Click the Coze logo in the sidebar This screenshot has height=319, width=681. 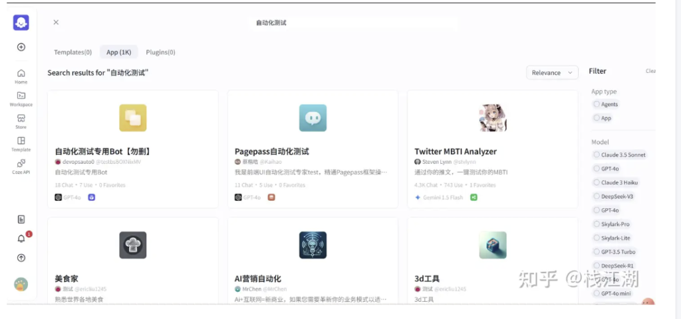click(x=21, y=23)
